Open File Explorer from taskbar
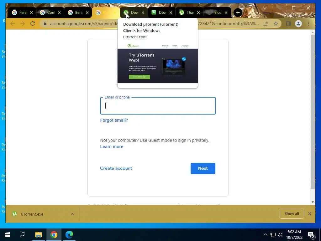This screenshot has height=241, width=321. pos(38,235)
